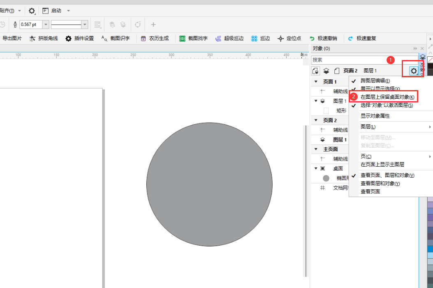The width and height of the screenshot is (433, 288).
Task: Open the line style dropdown
Action: point(85,25)
